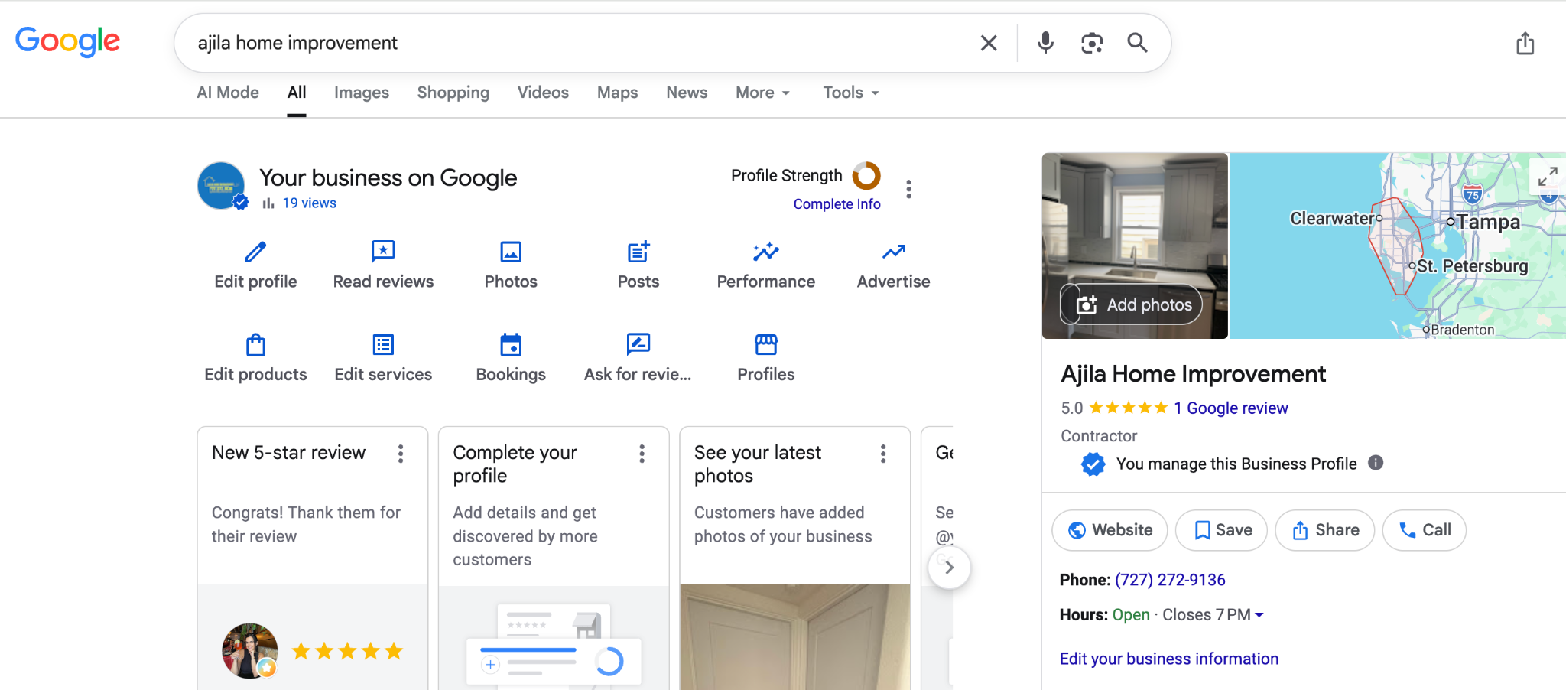The image size is (1566, 690).
Task: Switch to the AI Mode tab
Action: [x=228, y=93]
